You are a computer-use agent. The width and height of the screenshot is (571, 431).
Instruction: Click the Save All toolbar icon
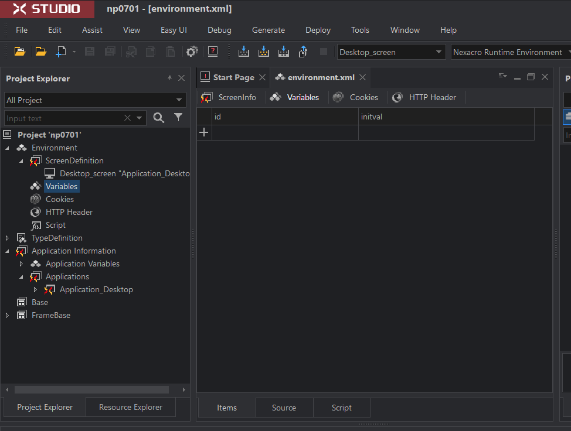[x=110, y=52]
